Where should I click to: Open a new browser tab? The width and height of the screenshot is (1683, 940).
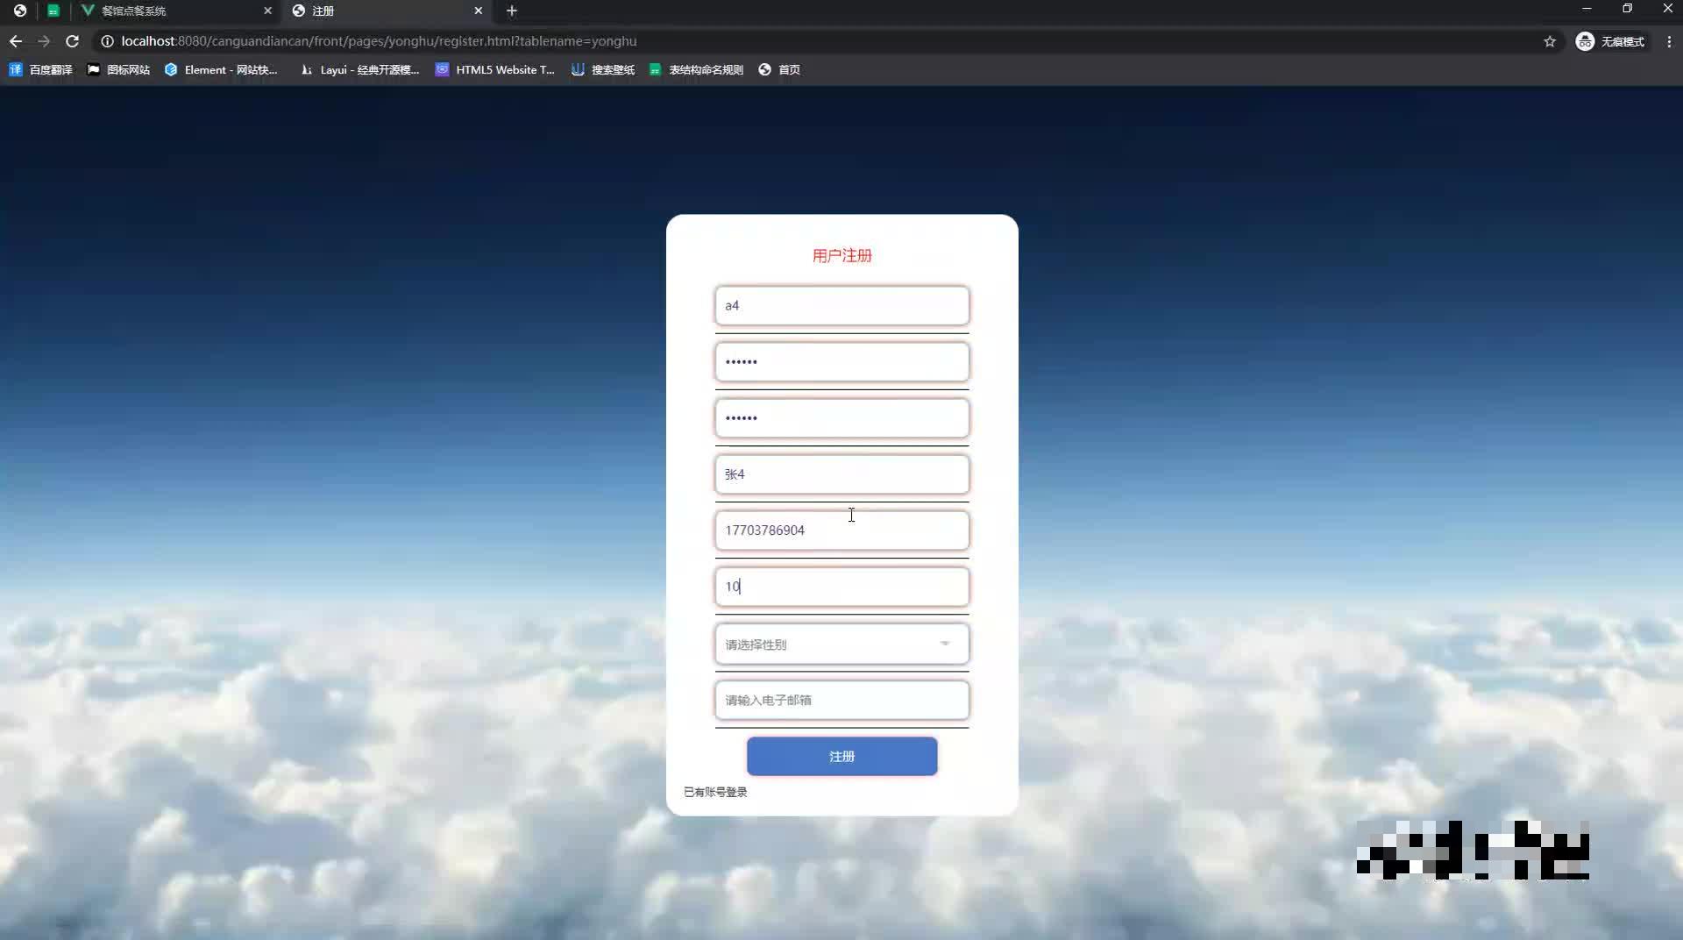pos(512,11)
